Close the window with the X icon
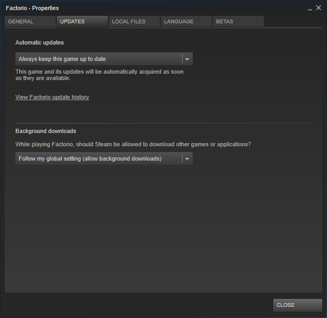Image resolution: width=327 pixels, height=318 pixels. click(x=319, y=8)
